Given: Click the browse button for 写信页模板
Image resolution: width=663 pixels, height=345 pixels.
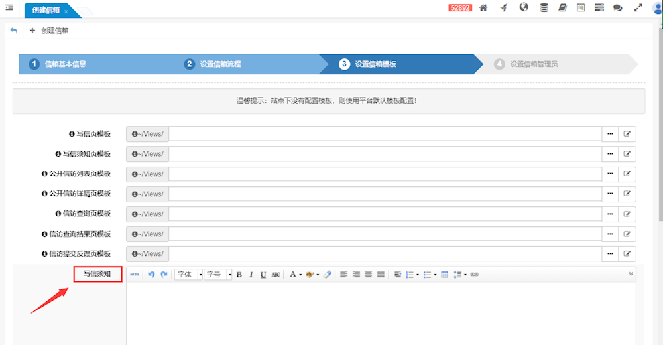Looking at the screenshot, I should [x=610, y=134].
